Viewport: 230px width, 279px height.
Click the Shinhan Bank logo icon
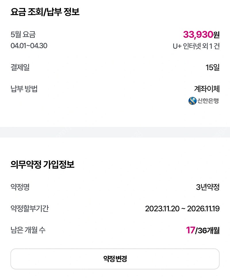192,101
